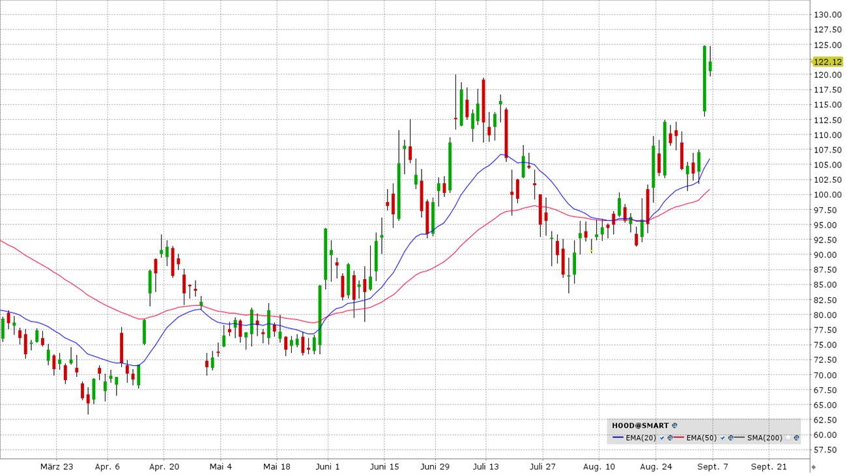
Task: Open the SMA(200) indicator settings icon
Action: coord(796,438)
